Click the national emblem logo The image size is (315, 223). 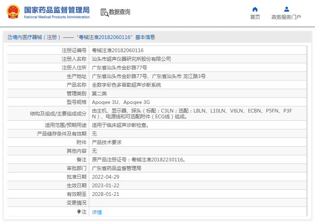pos(13,11)
